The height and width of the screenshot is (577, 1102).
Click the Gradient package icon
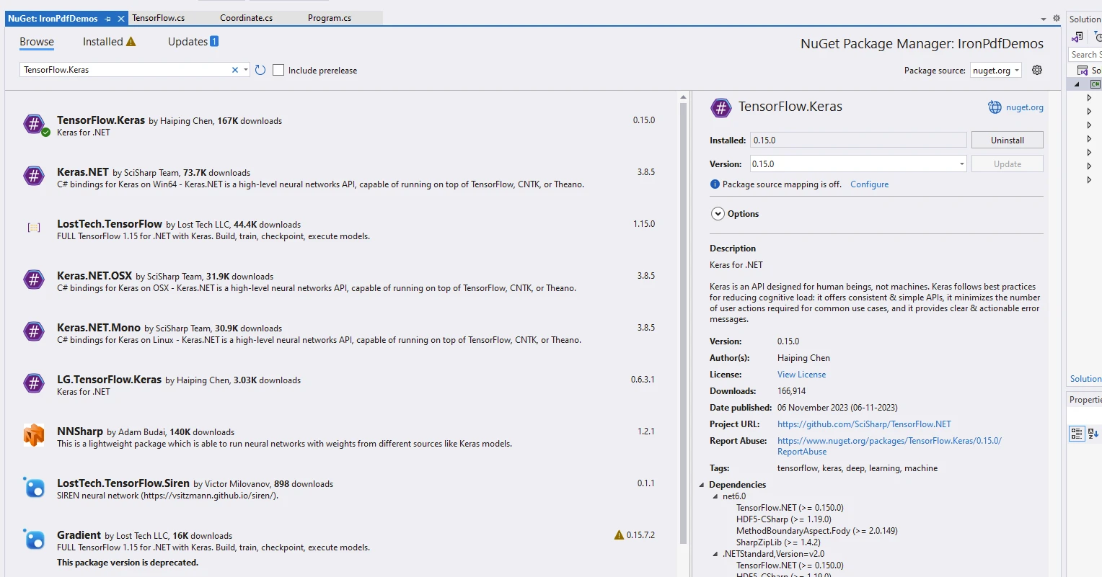pyautogui.click(x=34, y=540)
